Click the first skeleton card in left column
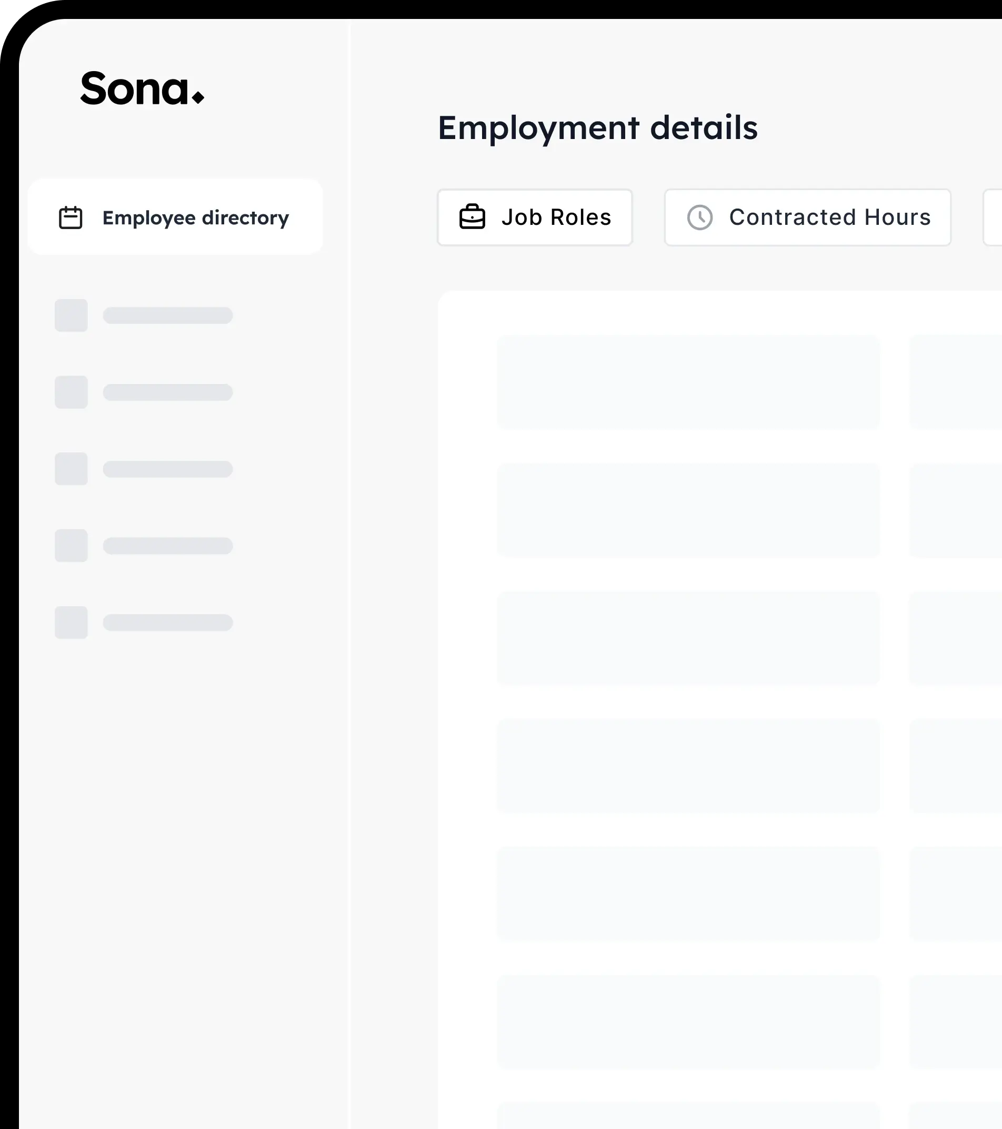Screen dimensions: 1002x1129 pos(688,382)
